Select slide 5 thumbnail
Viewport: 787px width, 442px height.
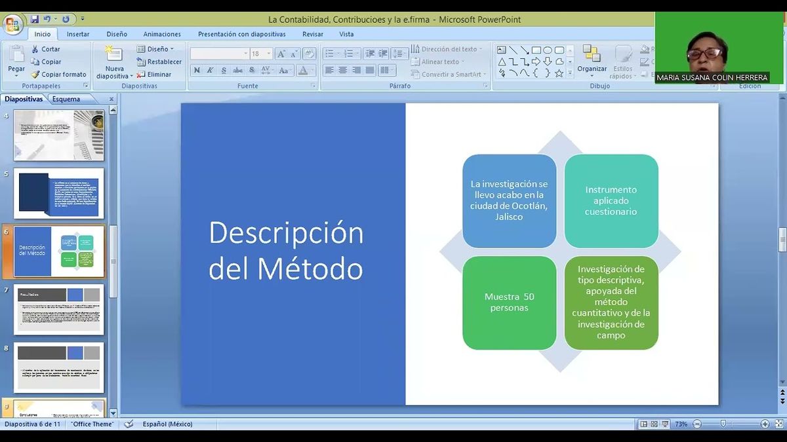59,193
